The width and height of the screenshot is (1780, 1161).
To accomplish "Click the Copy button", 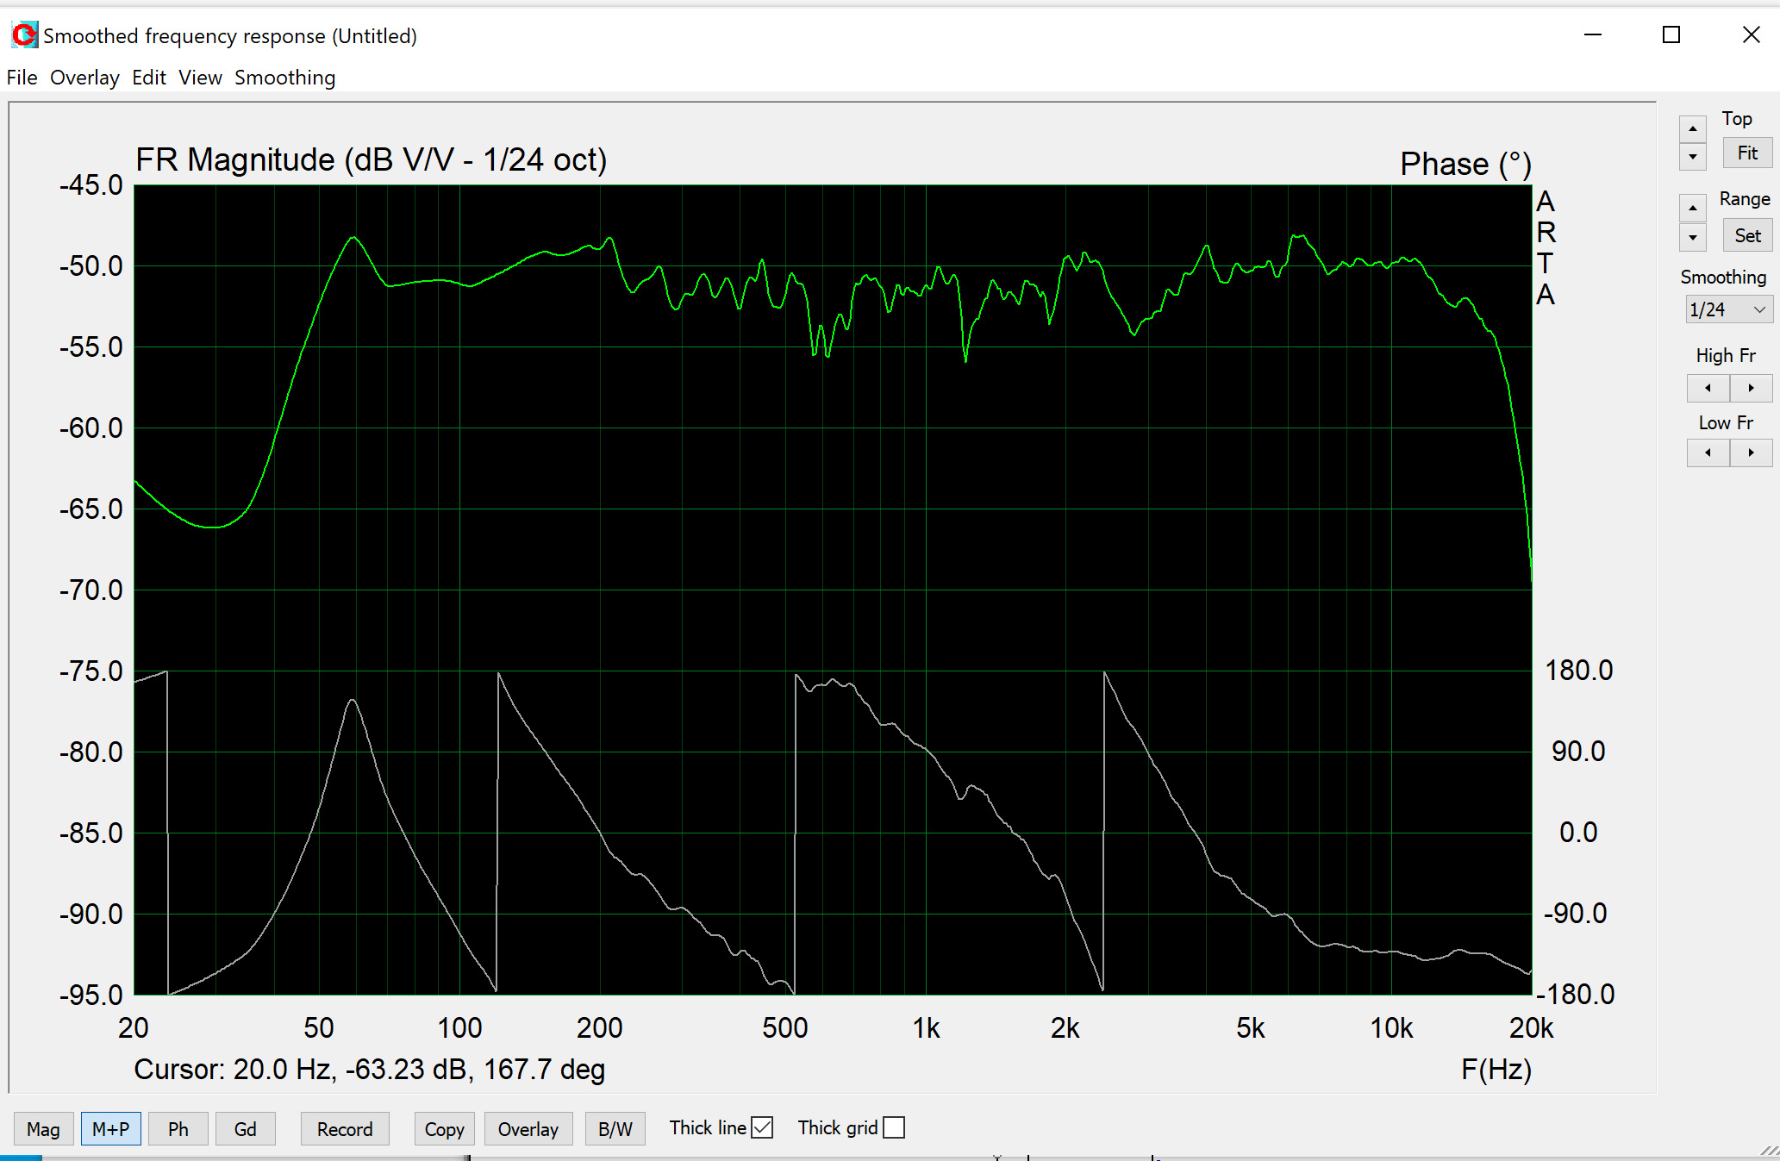I will pyautogui.click(x=445, y=1129).
